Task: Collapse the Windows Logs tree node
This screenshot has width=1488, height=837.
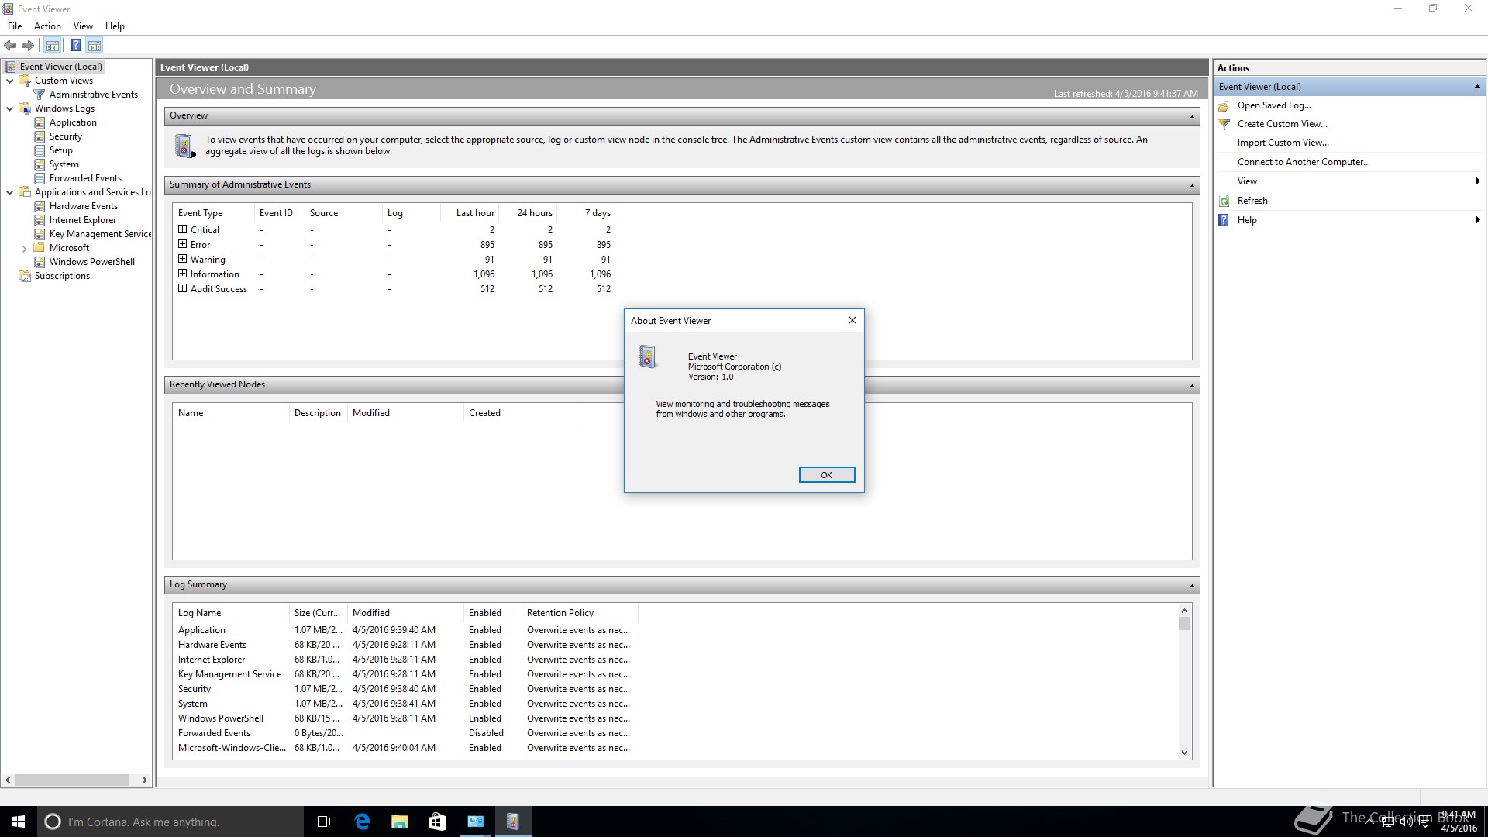Action: click(10, 108)
